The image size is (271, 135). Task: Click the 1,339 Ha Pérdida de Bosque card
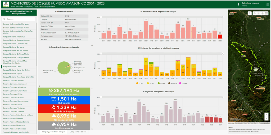coord(64,109)
